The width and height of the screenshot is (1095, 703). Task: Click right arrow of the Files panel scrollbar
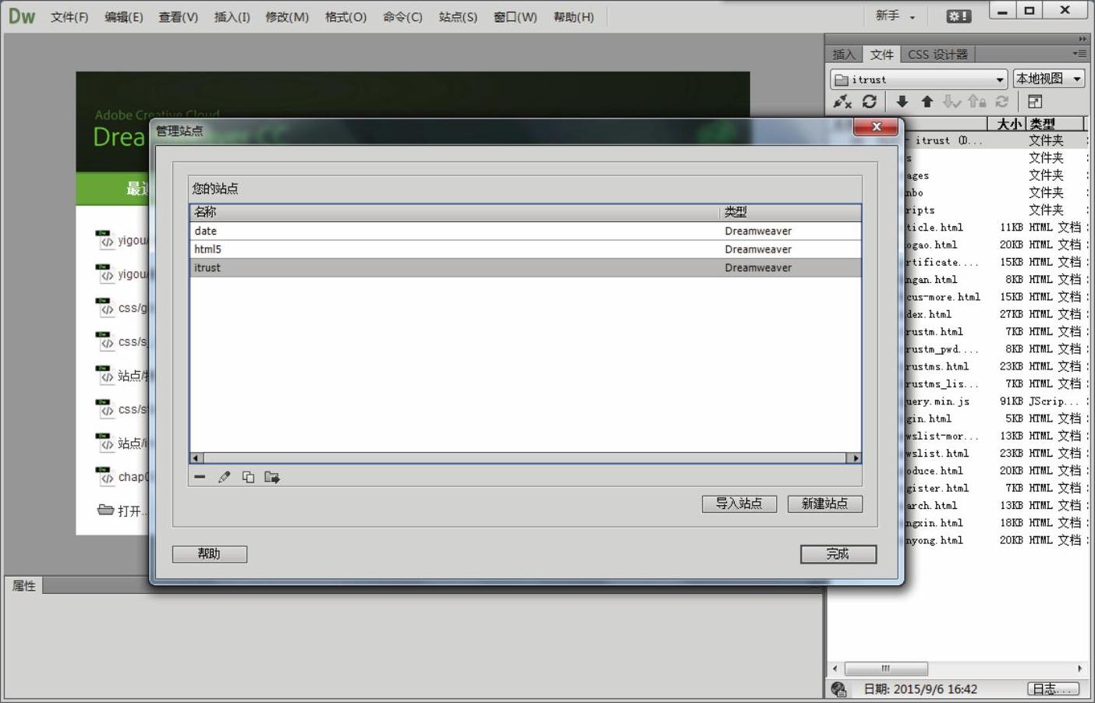1079,669
